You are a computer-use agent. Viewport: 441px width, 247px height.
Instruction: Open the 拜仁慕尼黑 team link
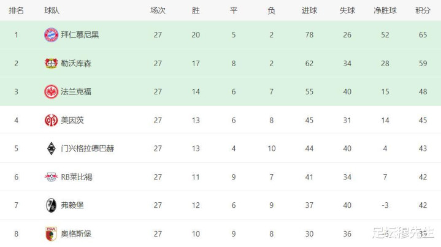tap(80, 35)
